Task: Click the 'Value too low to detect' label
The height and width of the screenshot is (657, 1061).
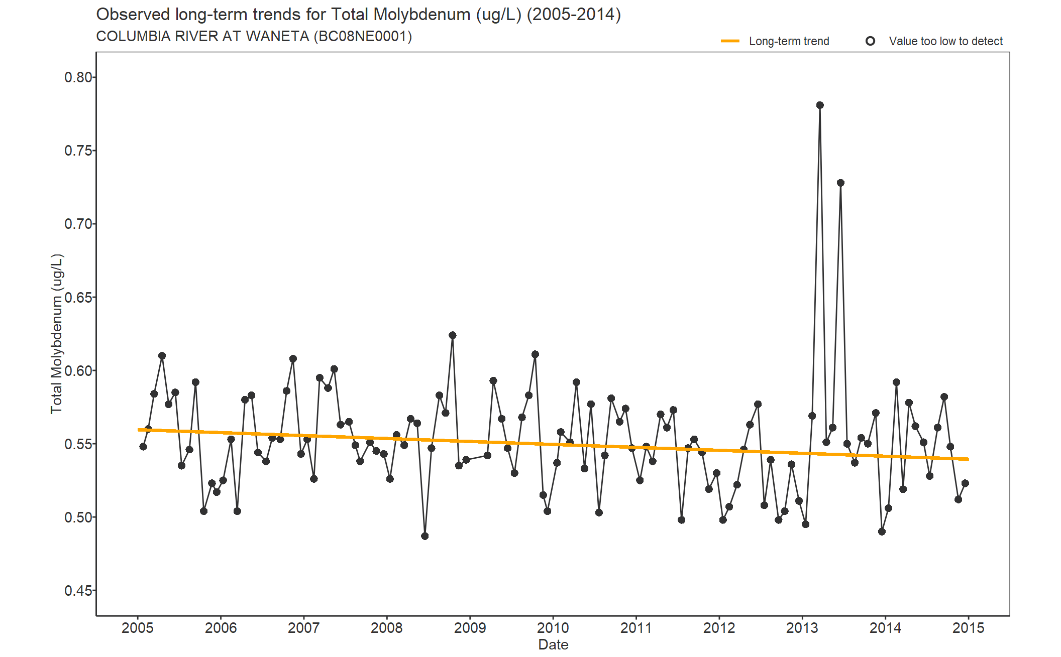Action: pyautogui.click(x=945, y=41)
